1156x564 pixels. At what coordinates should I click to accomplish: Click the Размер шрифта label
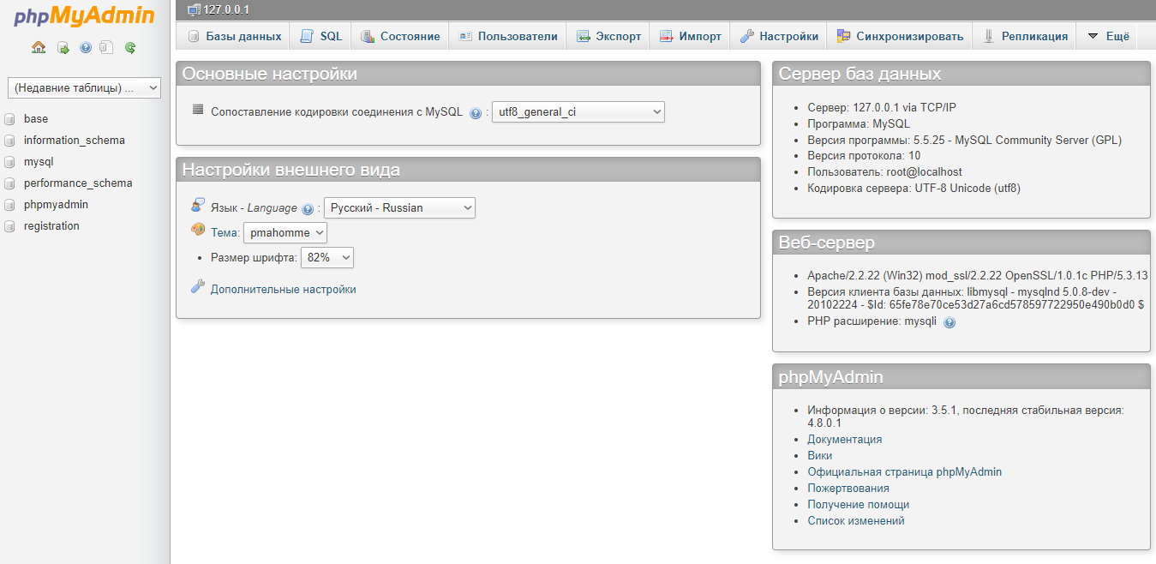pyautogui.click(x=254, y=258)
